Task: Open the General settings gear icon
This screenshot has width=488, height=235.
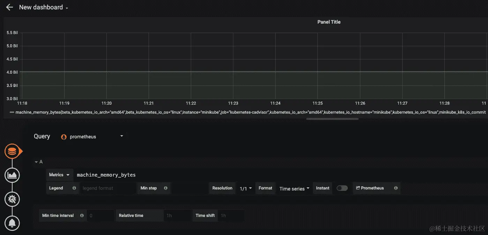Action: pos(12,199)
